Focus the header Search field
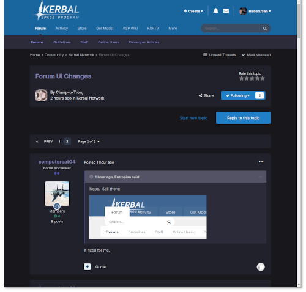Viewport: 306px width, 292px height. [233, 29]
